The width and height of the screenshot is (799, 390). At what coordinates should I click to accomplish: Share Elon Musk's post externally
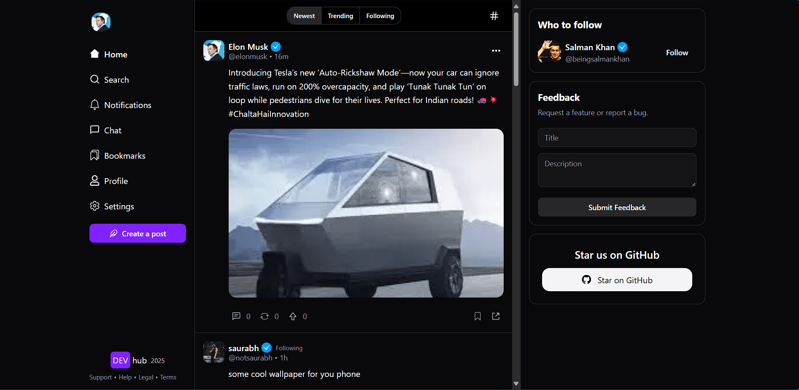click(x=496, y=316)
